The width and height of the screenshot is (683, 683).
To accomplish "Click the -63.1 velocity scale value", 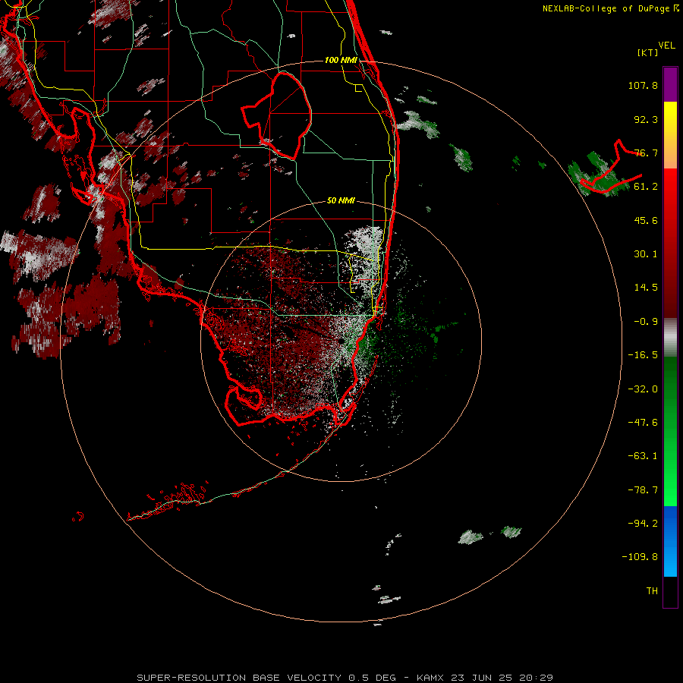I will 643,456.
